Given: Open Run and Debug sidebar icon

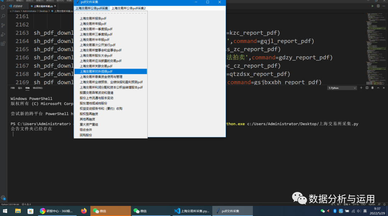Looking at the screenshot, I should tap(3, 34).
